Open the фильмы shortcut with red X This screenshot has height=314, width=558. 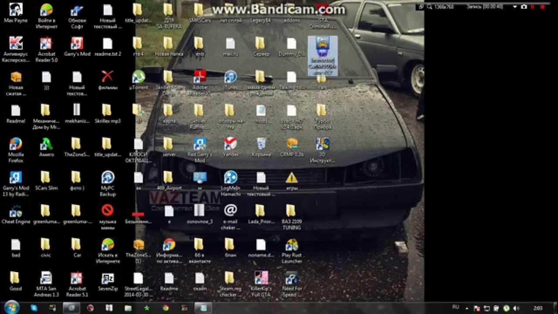(108, 80)
